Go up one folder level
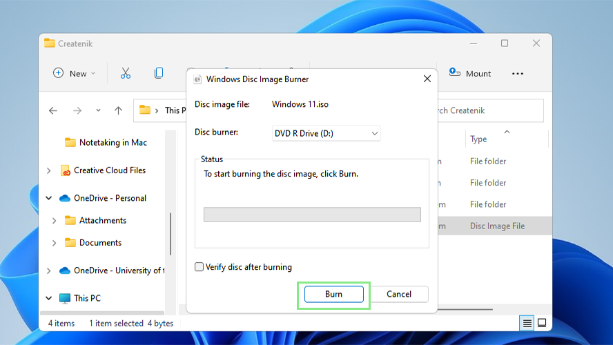Image resolution: width=613 pixels, height=345 pixels. (x=118, y=110)
